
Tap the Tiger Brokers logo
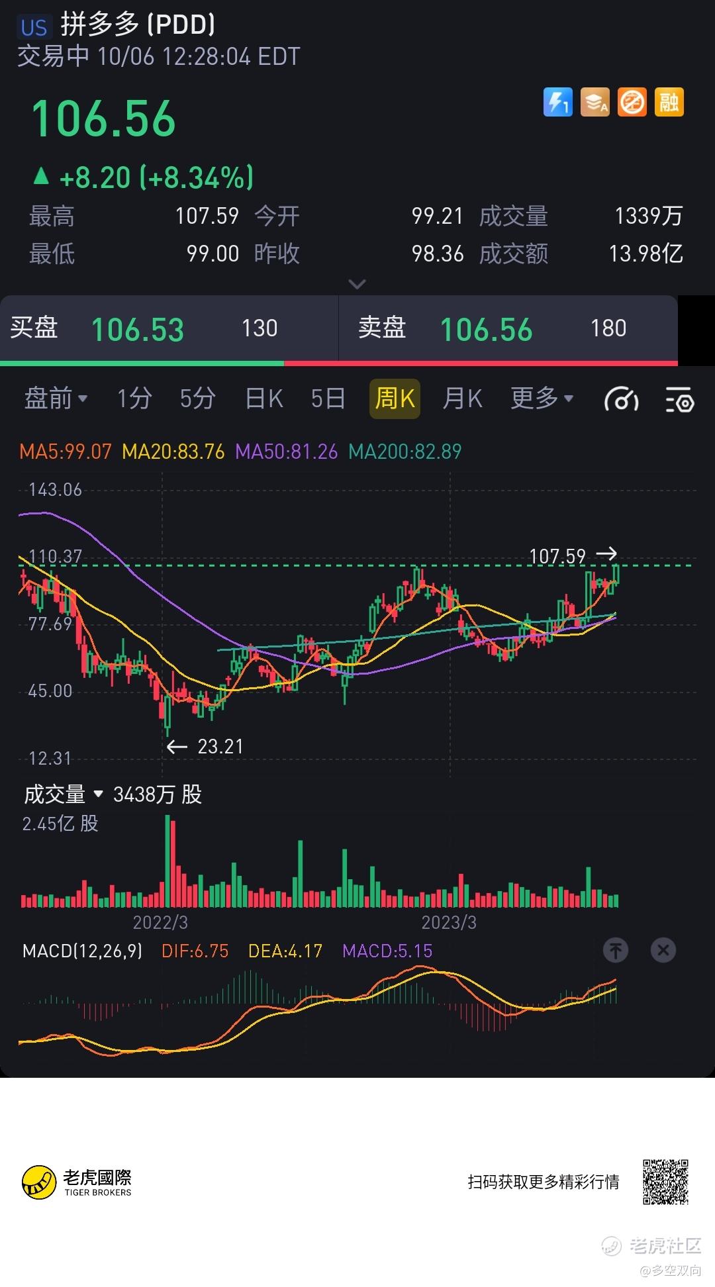click(77, 1182)
